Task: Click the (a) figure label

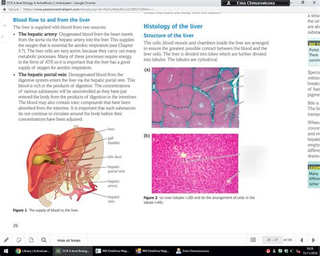Action: click(x=147, y=70)
